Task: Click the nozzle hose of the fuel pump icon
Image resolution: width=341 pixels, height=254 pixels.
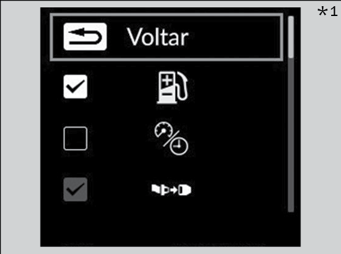Action: [182, 86]
